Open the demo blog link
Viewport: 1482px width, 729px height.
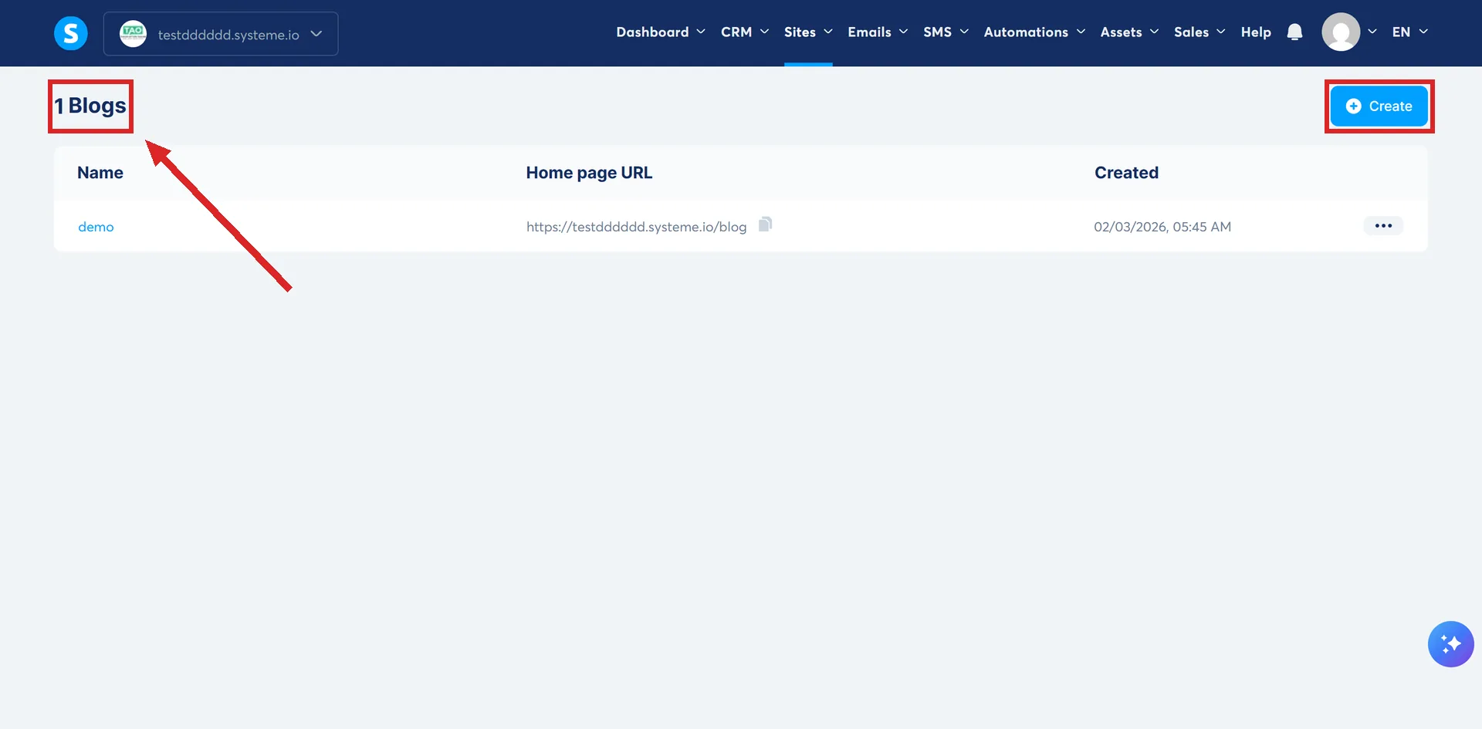(96, 227)
